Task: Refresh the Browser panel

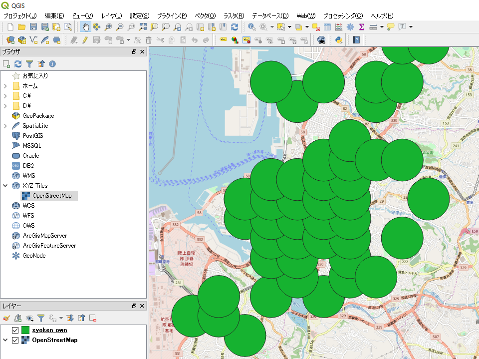Action: pyautogui.click(x=18, y=64)
